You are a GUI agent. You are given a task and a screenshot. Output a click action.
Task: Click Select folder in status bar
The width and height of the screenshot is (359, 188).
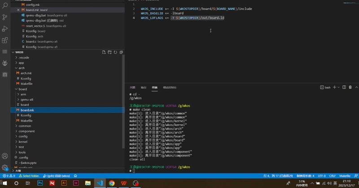click(30, 176)
